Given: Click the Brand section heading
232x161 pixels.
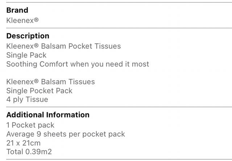Looking at the screenshot, I should (x=17, y=10).
